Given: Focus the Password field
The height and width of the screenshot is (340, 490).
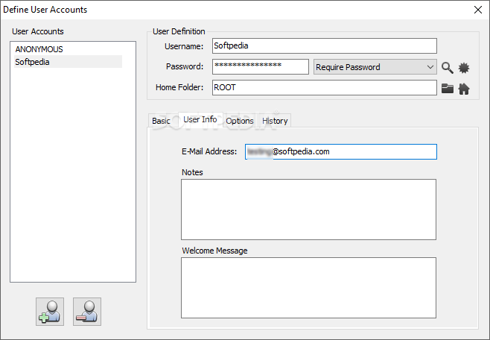Looking at the screenshot, I should click(x=261, y=66).
